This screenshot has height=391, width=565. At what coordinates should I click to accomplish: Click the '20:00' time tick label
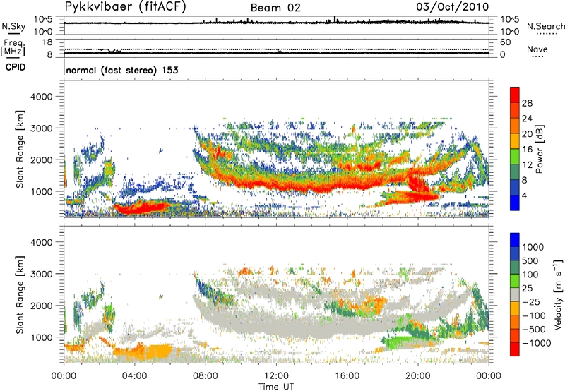tap(417, 376)
